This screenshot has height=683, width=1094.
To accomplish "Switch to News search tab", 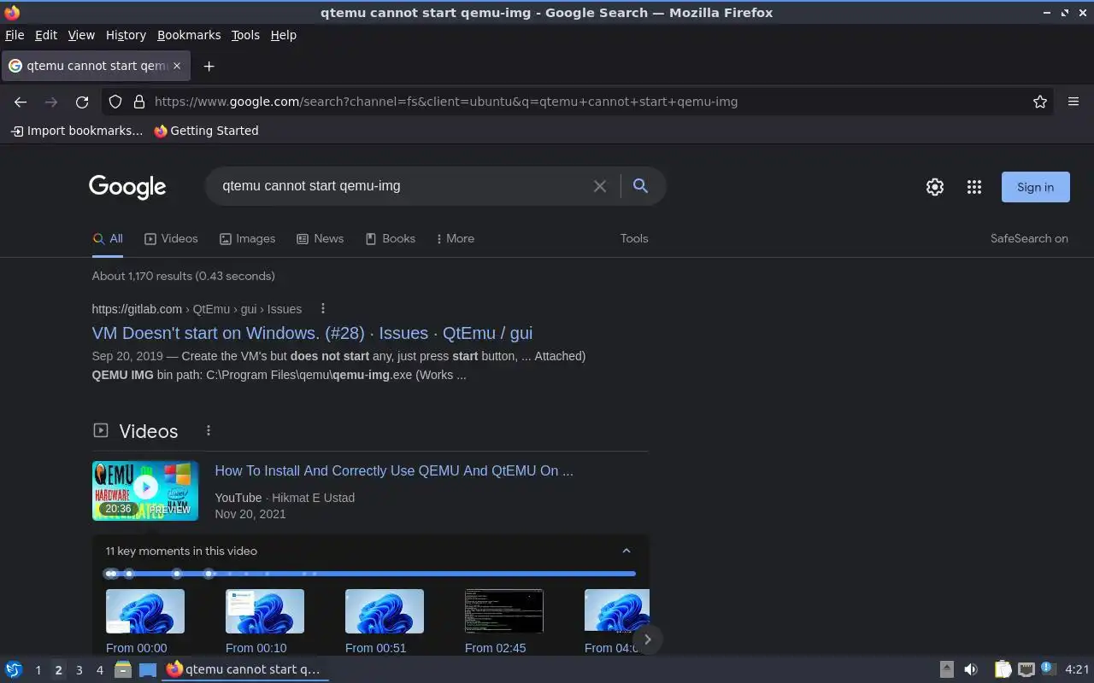I will click(x=320, y=238).
